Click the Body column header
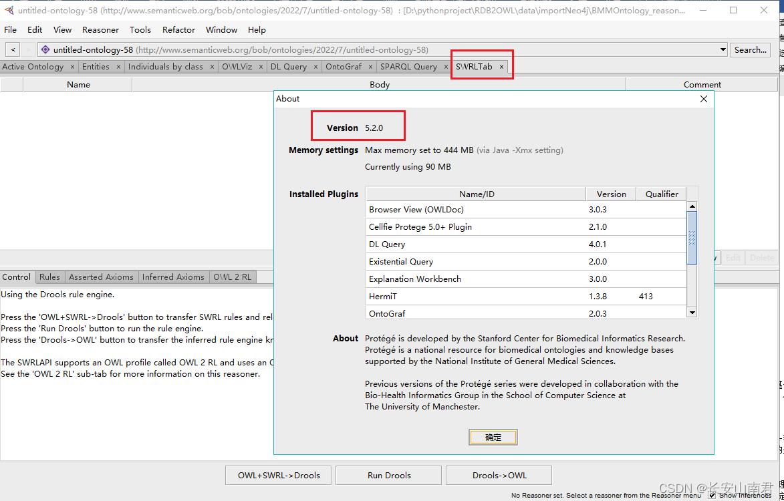The image size is (784, 501). (380, 84)
